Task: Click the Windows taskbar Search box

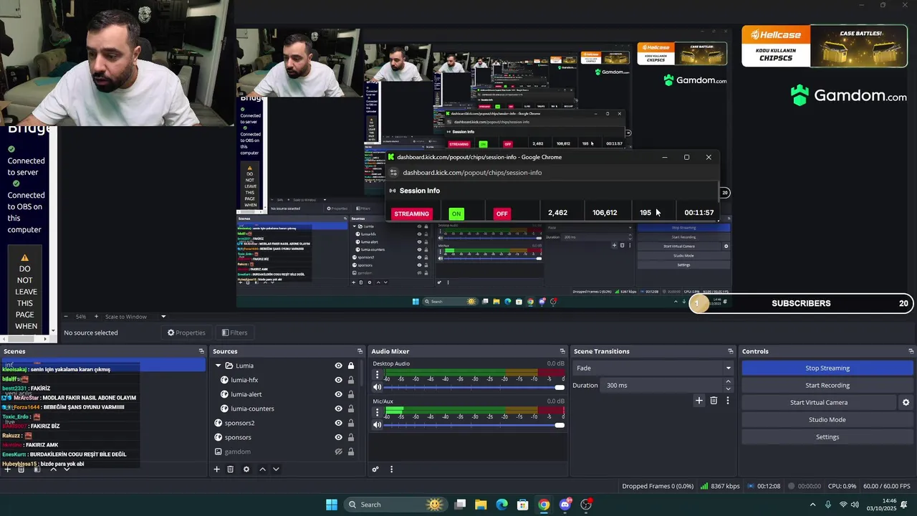Action: 395,505
